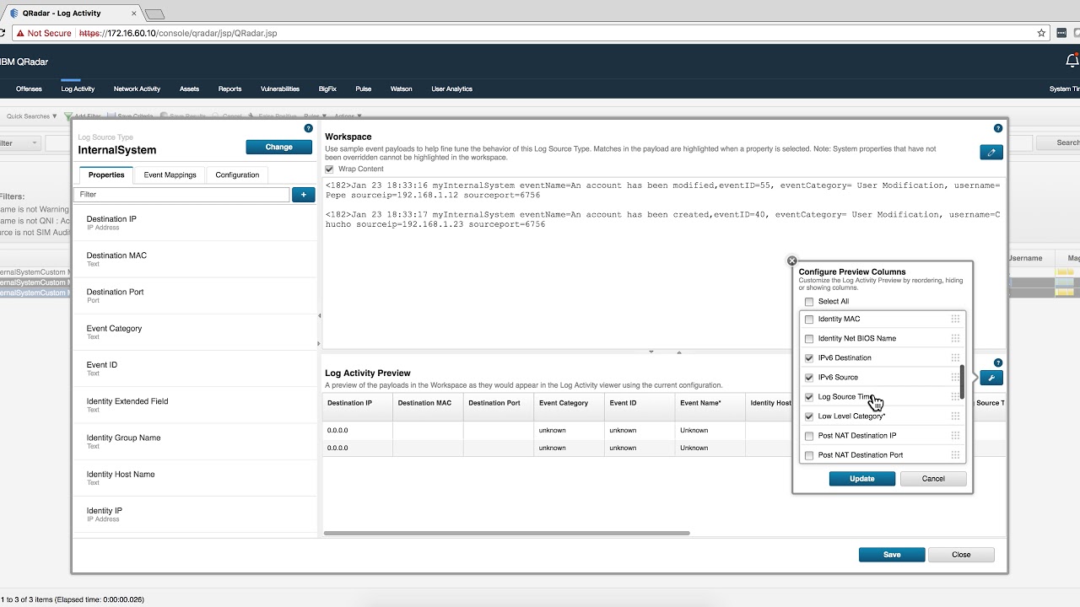Select the Event ID property
The height and width of the screenshot is (607, 1080).
pos(194,368)
